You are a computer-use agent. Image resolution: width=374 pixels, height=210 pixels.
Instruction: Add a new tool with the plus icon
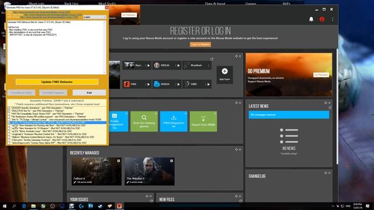[x=224, y=71]
